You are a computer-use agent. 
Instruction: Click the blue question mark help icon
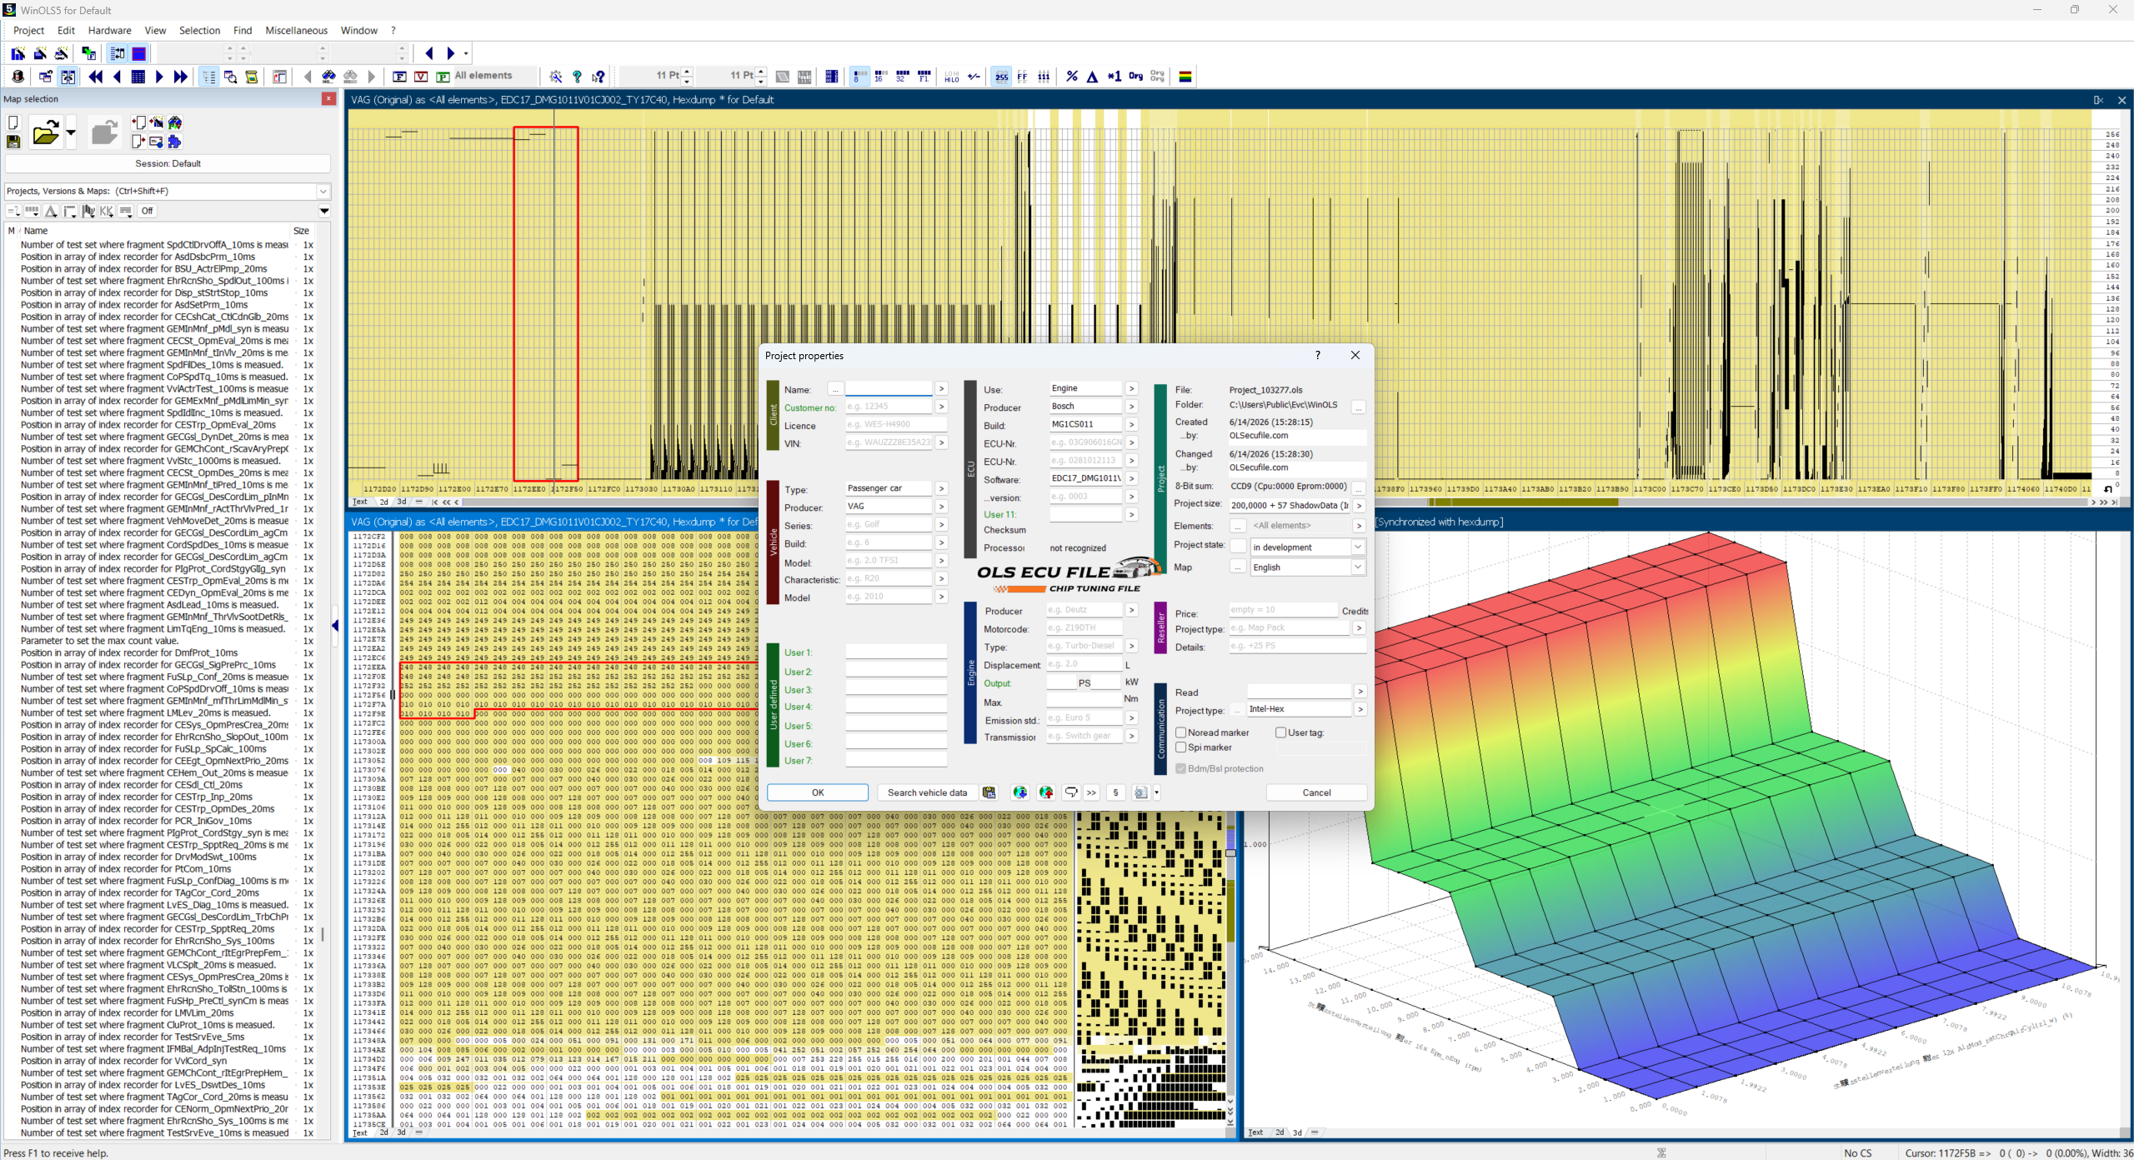click(x=577, y=77)
